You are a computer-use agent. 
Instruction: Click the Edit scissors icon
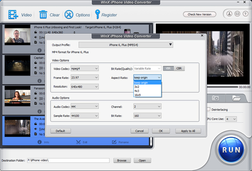click(78, 142)
